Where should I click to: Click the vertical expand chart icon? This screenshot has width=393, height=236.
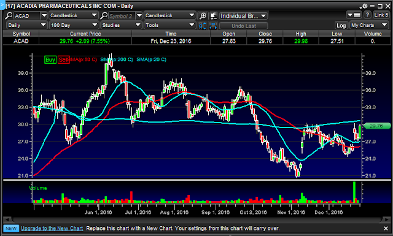[203, 26]
